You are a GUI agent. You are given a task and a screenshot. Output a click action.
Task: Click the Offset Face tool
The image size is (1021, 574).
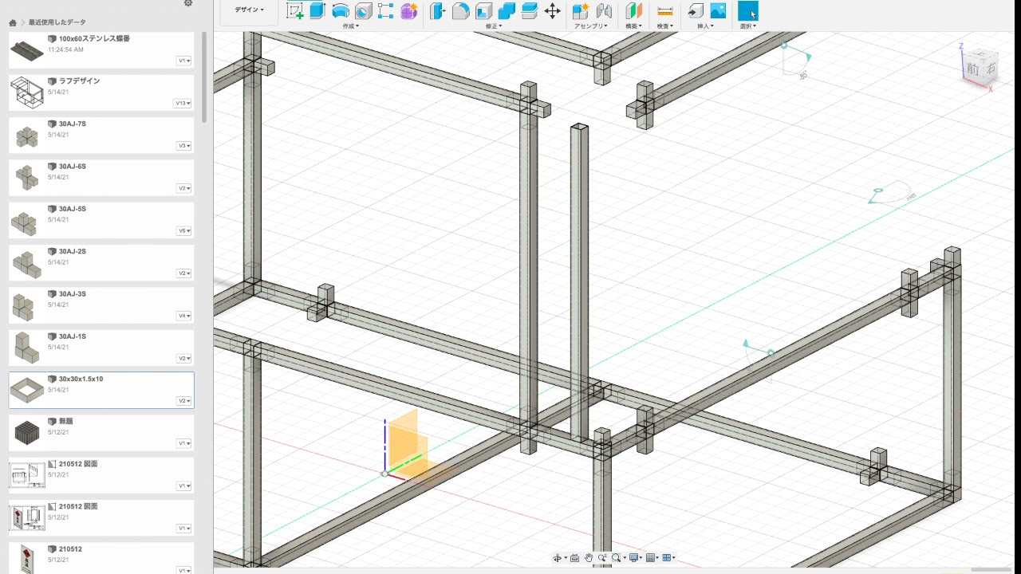529,11
